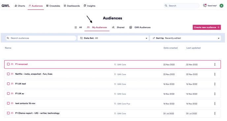Open test antonio 16 nov audience
This screenshot has width=227, height=121.
[x=25, y=103]
